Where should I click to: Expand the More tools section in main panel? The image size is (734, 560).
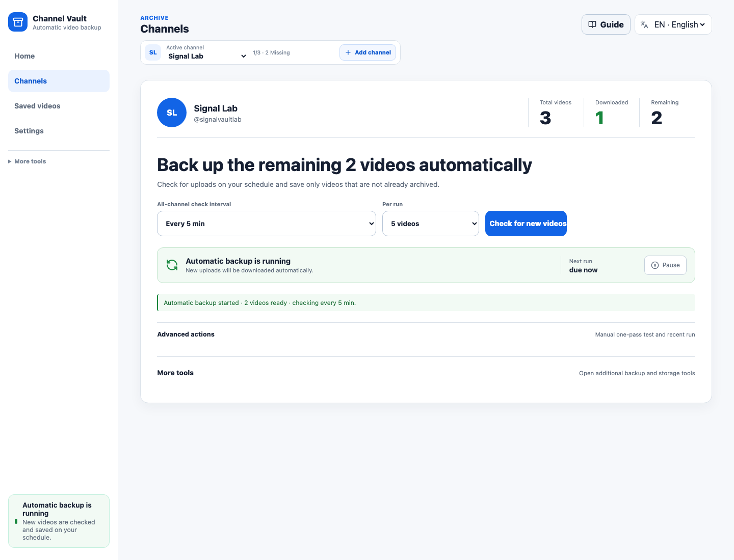pos(426,373)
